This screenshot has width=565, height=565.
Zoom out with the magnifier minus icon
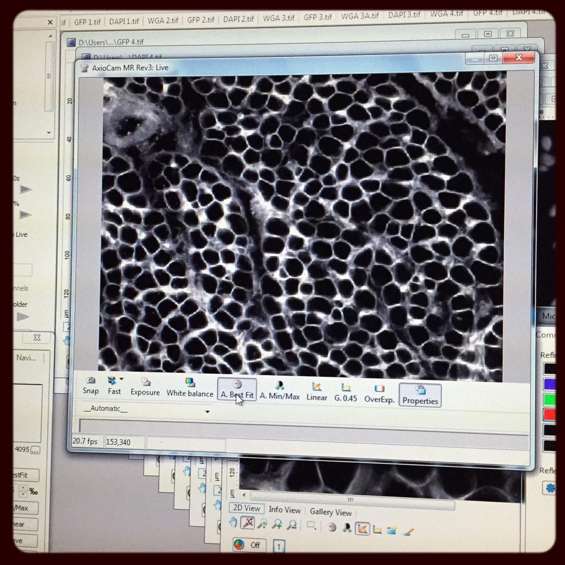point(292,525)
